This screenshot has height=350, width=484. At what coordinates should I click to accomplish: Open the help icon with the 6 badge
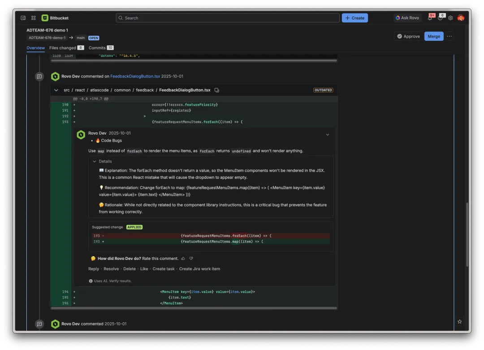pyautogui.click(x=441, y=18)
